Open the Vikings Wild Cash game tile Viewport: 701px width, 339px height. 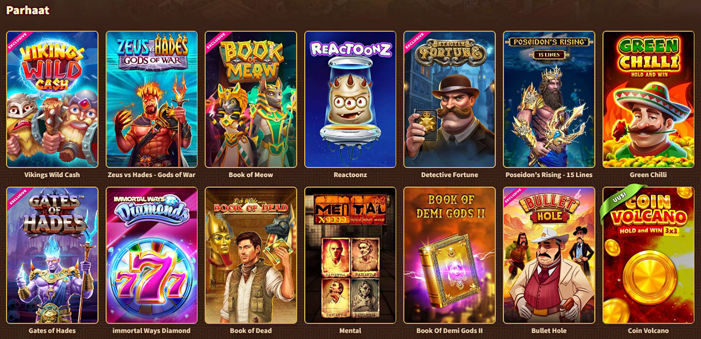(x=52, y=100)
